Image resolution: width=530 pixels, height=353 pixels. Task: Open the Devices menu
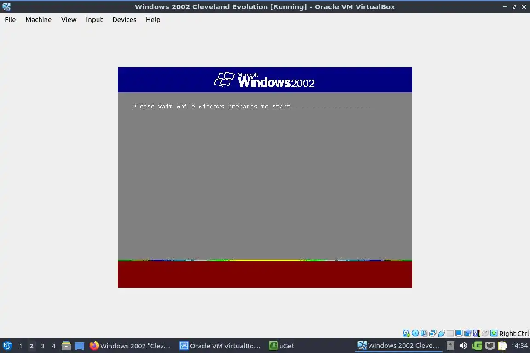pos(124,20)
